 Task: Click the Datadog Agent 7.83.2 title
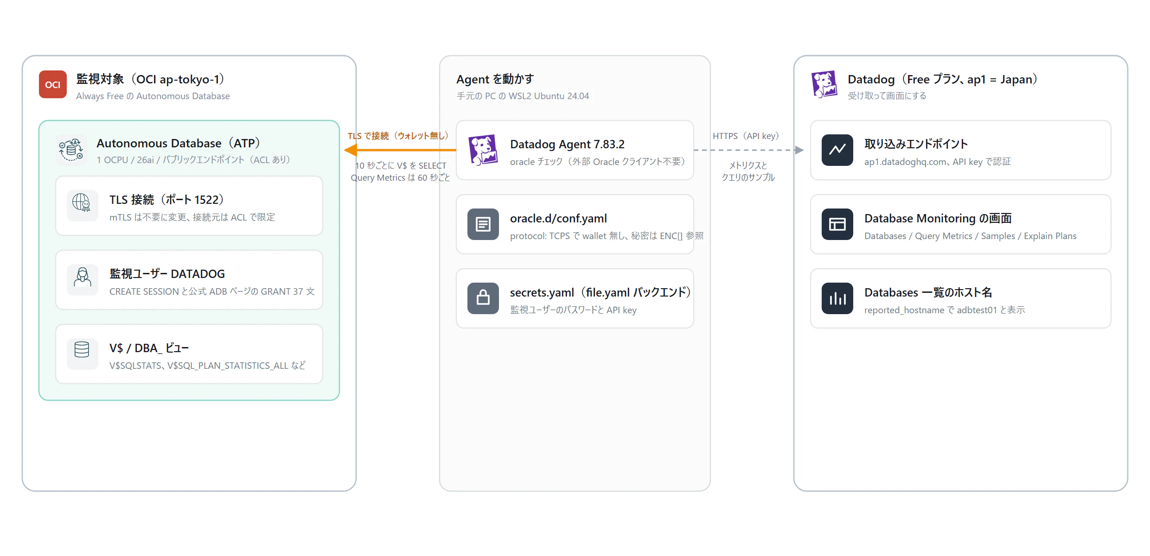tap(567, 144)
